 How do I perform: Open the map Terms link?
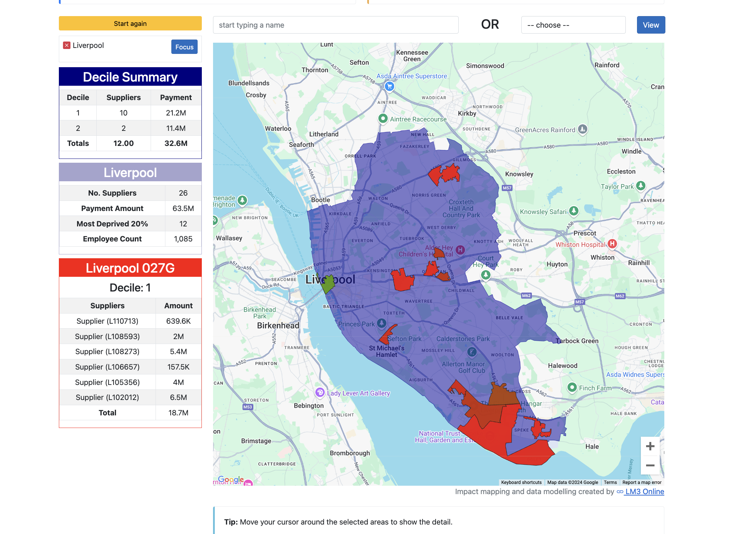click(610, 482)
